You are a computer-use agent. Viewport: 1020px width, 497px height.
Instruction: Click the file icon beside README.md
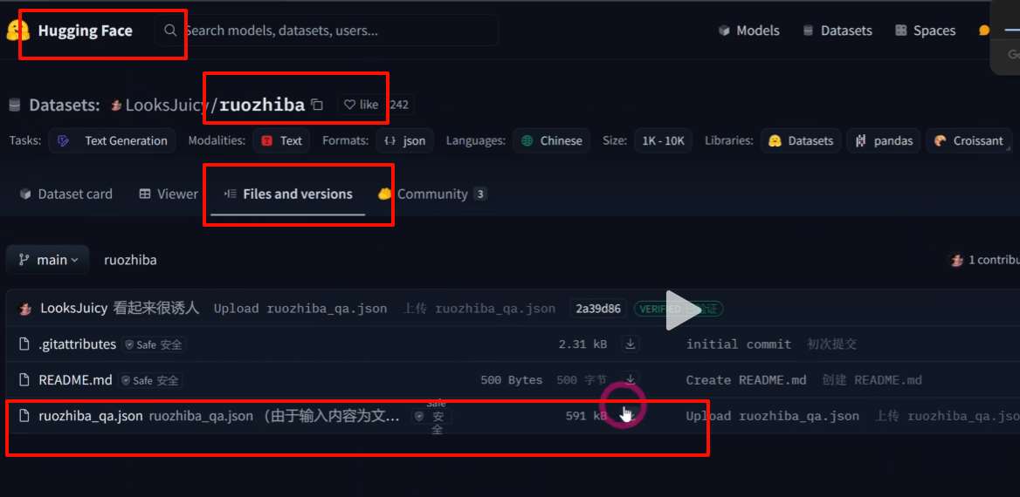pyautogui.click(x=24, y=380)
